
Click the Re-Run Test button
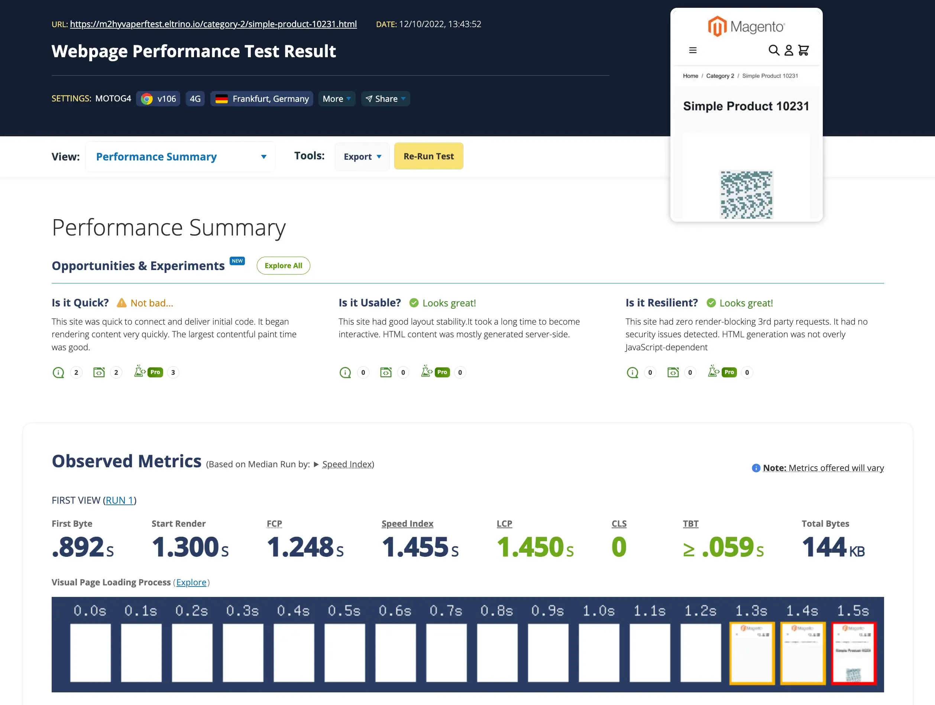click(428, 156)
